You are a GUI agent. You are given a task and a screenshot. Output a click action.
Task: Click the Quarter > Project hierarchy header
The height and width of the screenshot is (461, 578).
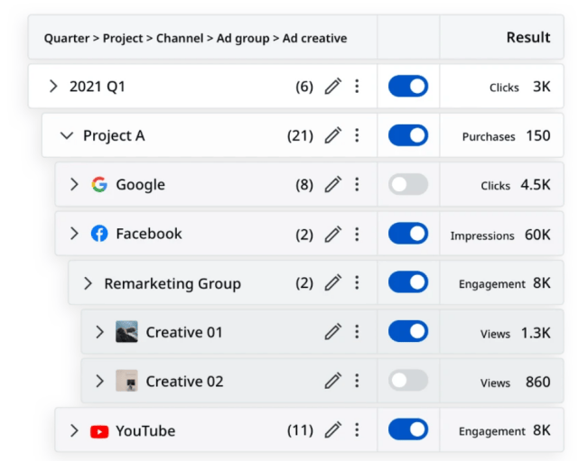click(x=195, y=38)
